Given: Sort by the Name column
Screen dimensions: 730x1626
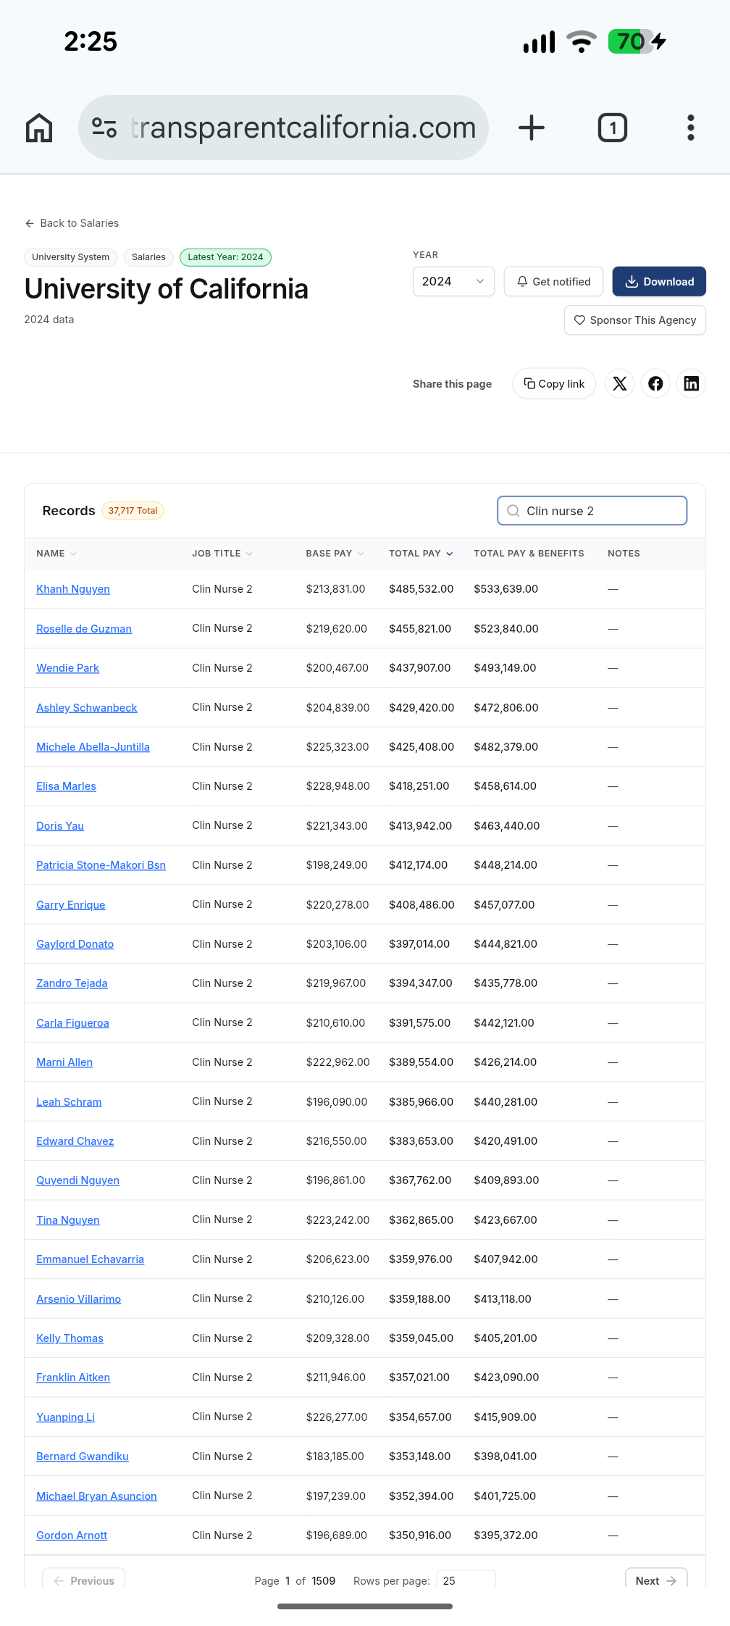Looking at the screenshot, I should [56, 554].
